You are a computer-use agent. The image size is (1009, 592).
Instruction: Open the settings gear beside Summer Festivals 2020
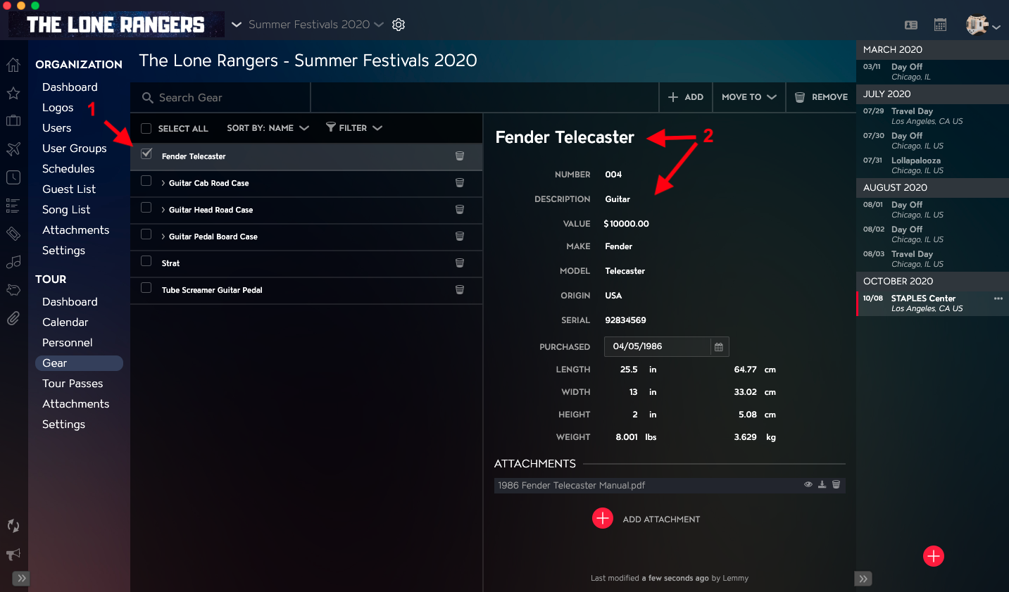(399, 25)
